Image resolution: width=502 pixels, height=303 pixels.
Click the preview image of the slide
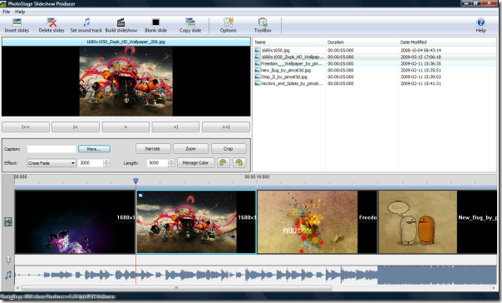(x=125, y=81)
